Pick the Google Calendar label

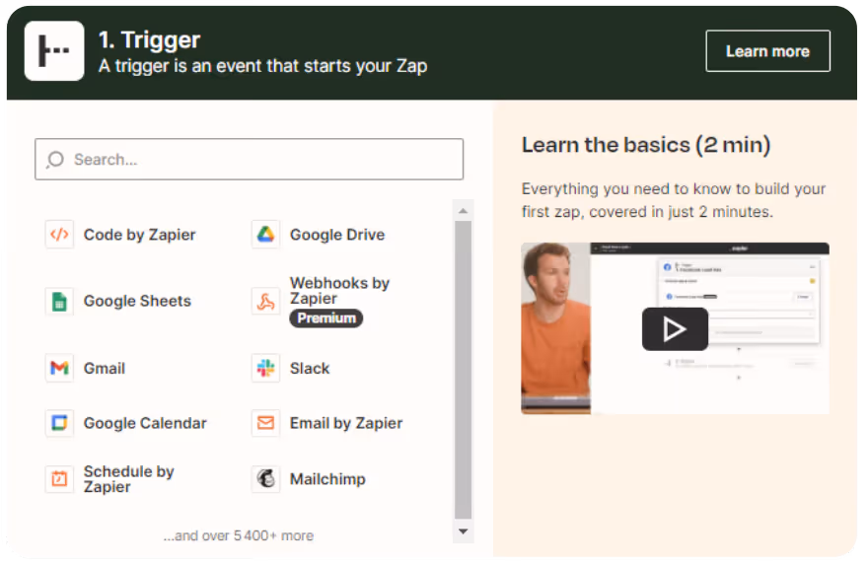click(145, 423)
